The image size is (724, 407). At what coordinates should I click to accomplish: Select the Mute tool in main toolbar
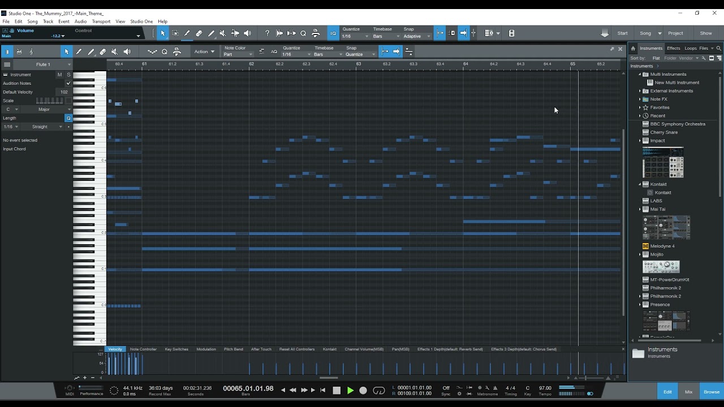223,33
